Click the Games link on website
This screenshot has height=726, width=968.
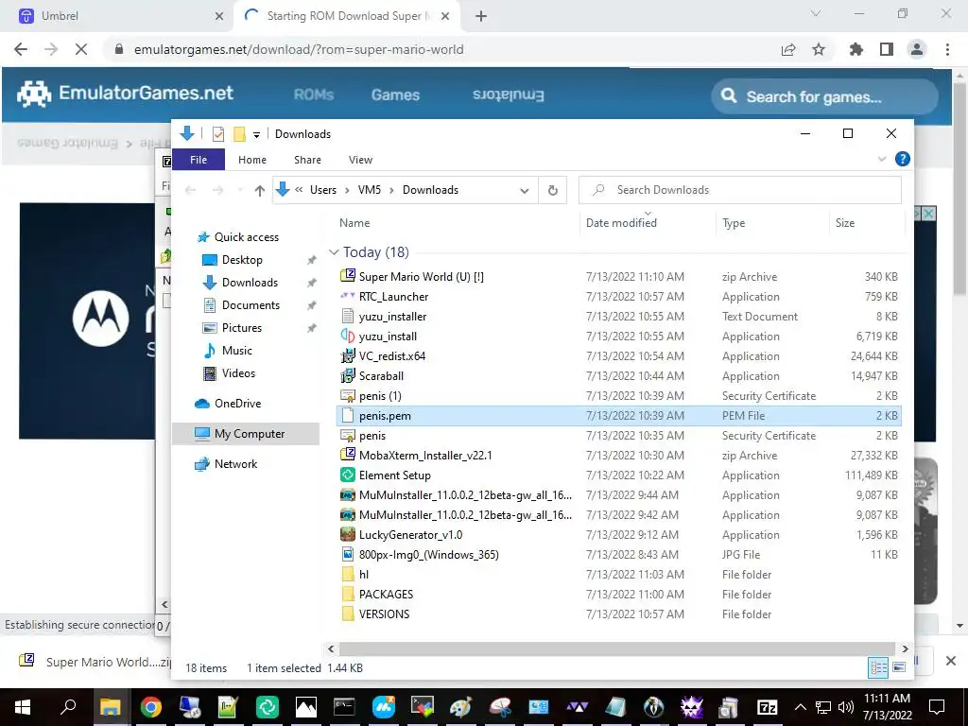tap(395, 95)
